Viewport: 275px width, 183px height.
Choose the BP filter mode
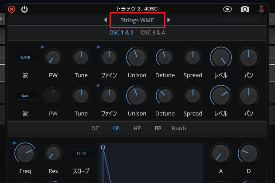point(158,128)
